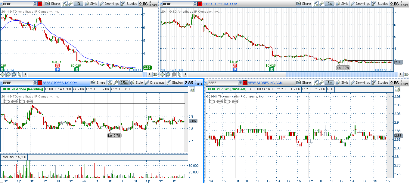Open the 1h timeframe selector
410x183 pixels.
tap(330, 4)
